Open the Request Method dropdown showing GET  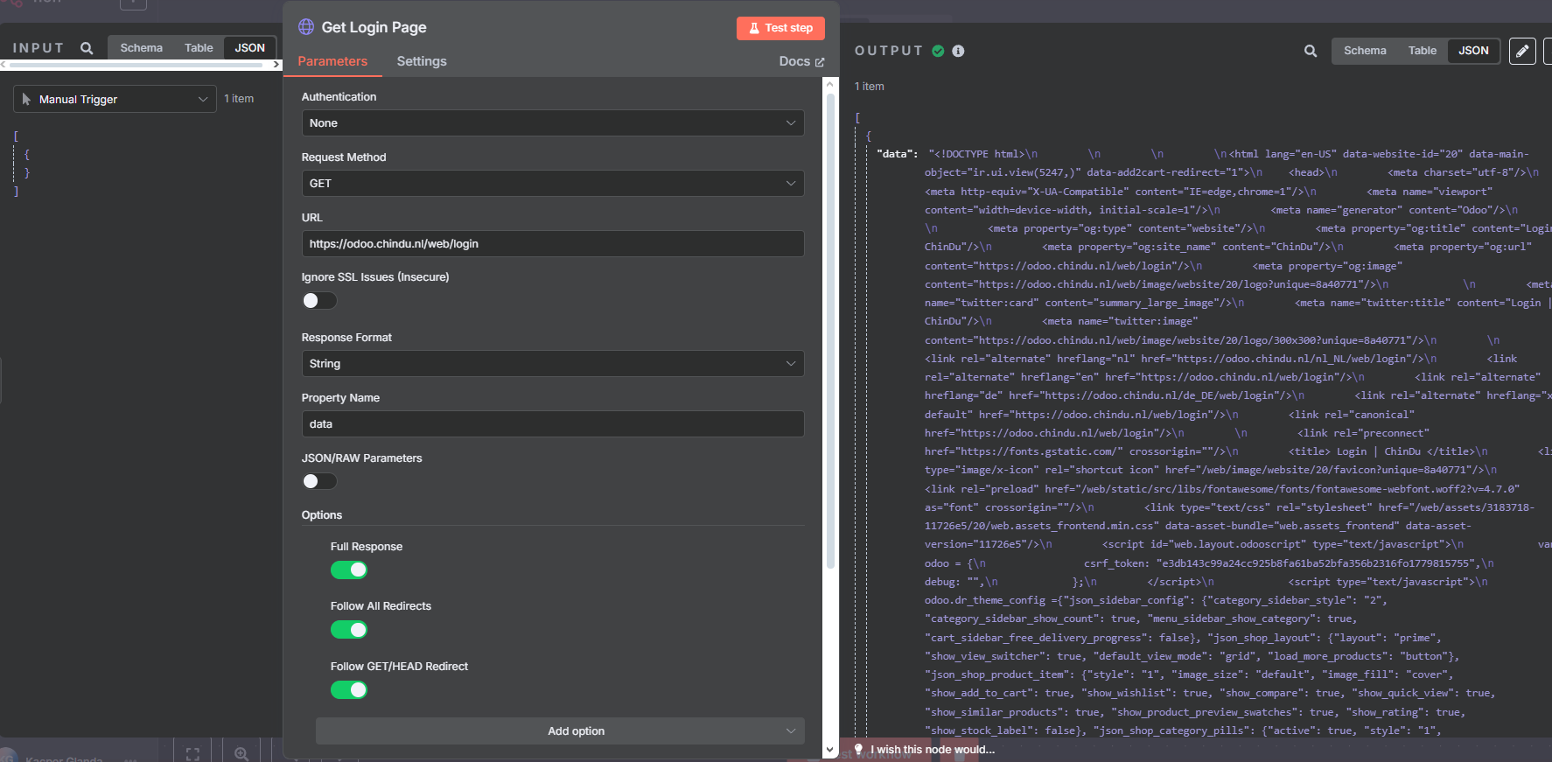click(x=552, y=184)
